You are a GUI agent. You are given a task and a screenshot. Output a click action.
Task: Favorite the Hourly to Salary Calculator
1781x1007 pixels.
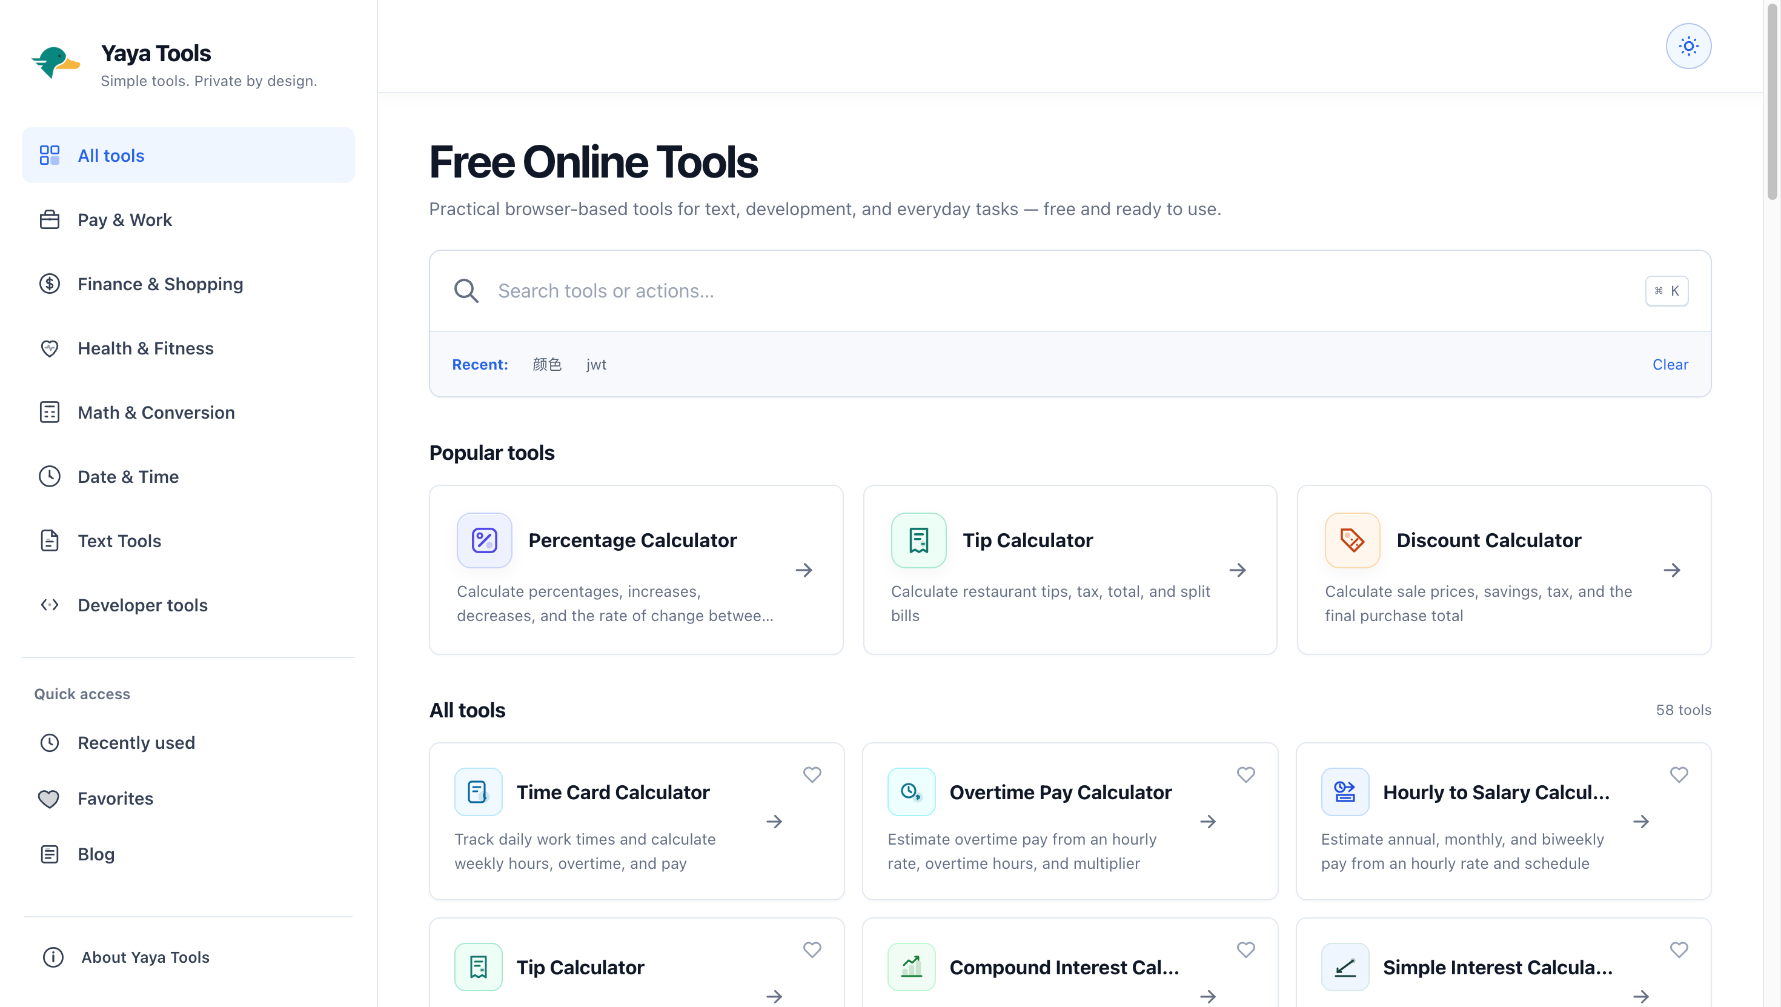coord(1679,774)
